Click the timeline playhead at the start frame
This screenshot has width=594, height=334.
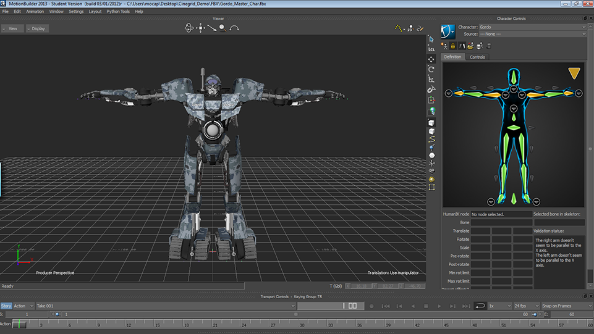pos(19,324)
